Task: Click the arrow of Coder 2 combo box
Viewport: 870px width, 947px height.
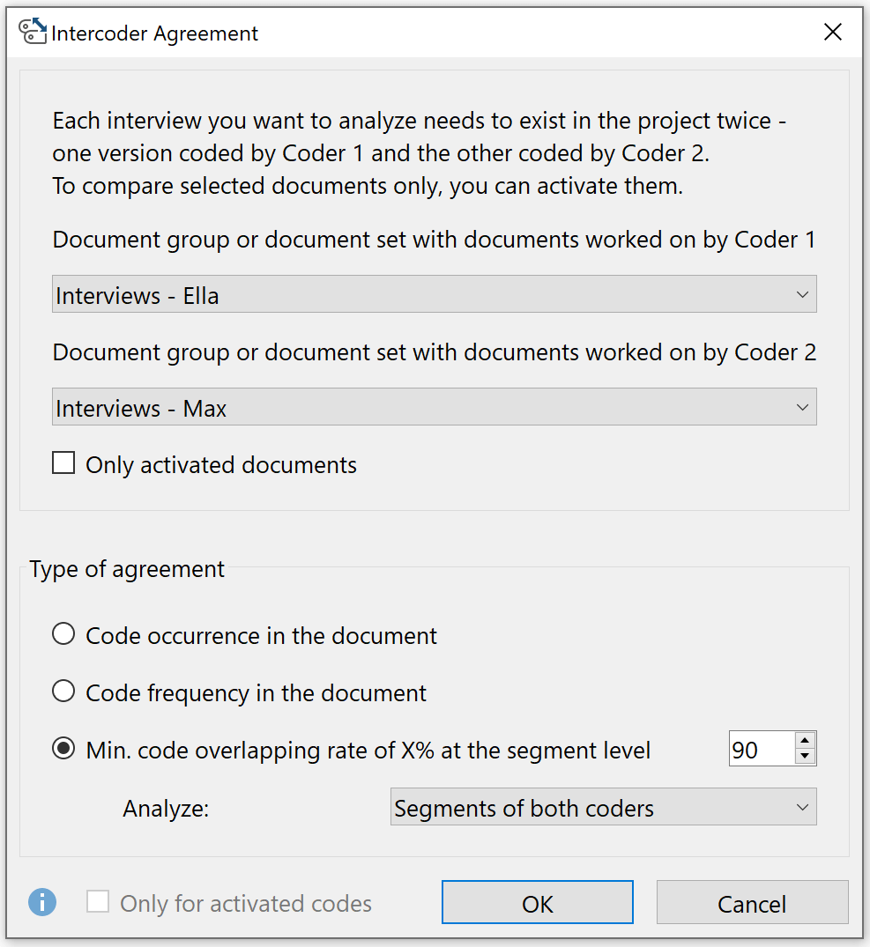Action: point(802,407)
